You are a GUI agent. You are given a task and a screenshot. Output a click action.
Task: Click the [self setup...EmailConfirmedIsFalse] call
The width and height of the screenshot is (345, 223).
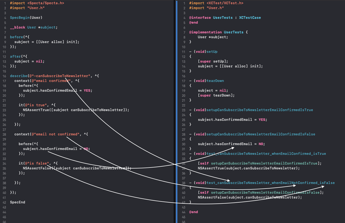tap(261, 192)
